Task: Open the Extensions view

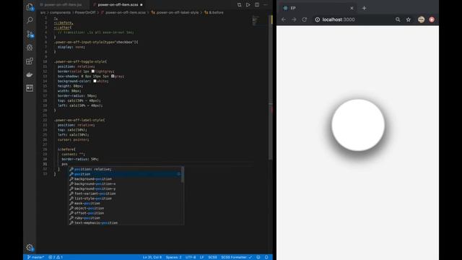Action: [30, 61]
